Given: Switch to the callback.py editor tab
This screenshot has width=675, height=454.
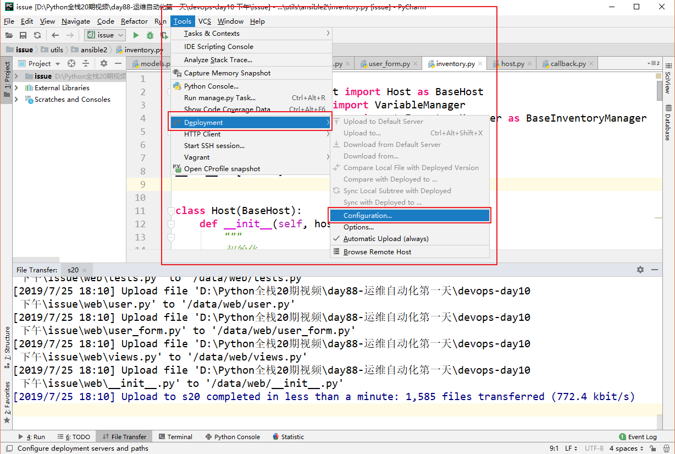Looking at the screenshot, I should coord(568,64).
